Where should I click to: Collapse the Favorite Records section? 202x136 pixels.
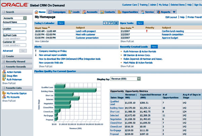click(x=4, y=66)
